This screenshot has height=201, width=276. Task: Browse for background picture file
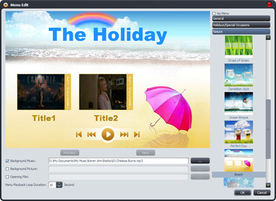click(200, 169)
